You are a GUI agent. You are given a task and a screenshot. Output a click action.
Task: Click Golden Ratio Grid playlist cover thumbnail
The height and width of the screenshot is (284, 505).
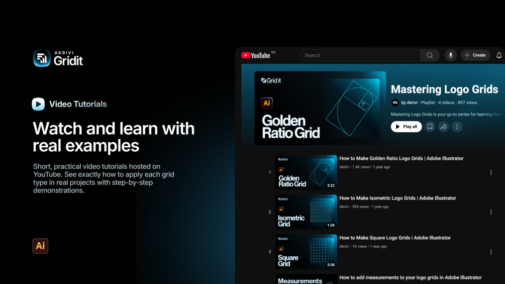[320, 108]
